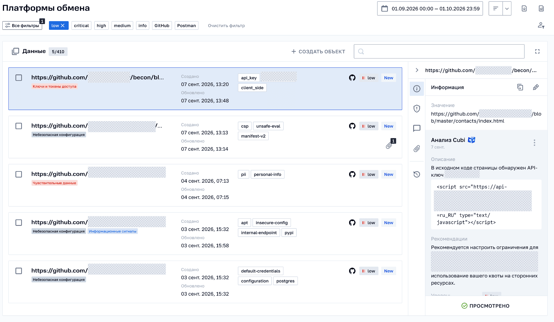554x322 pixels.
Task: Edit the object with pencil icon
Action: point(536,87)
